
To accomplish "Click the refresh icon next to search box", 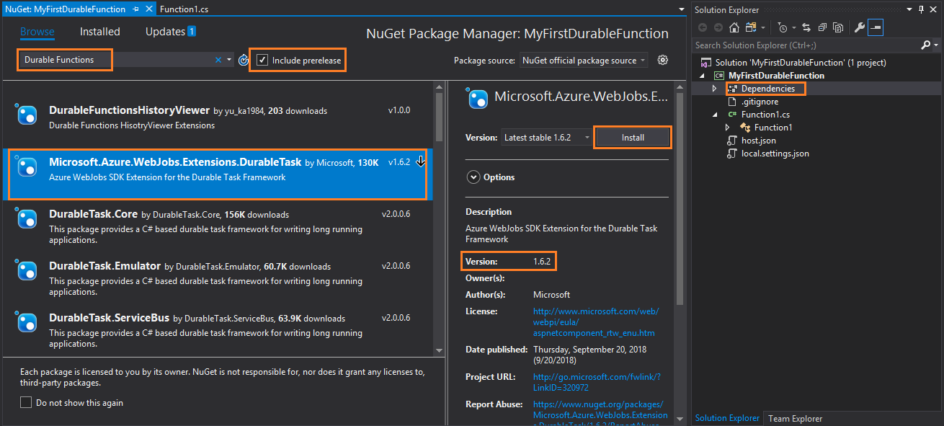I will [x=244, y=60].
